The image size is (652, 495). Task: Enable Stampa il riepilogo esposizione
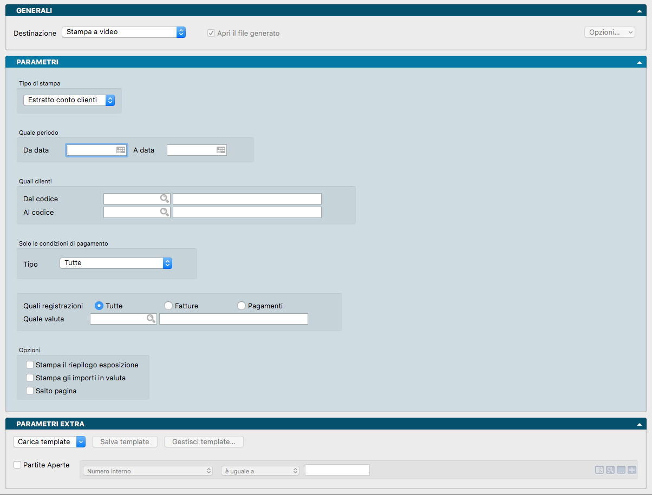pos(30,365)
